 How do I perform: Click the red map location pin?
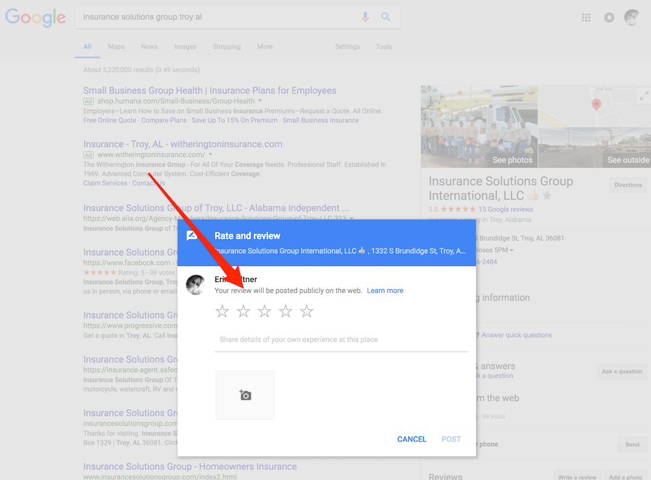tap(596, 105)
